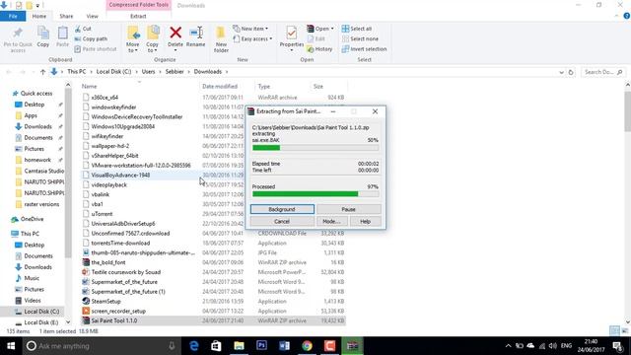Open the ribbon Help question mark icon
The width and height of the screenshot is (631, 355).
click(x=627, y=16)
